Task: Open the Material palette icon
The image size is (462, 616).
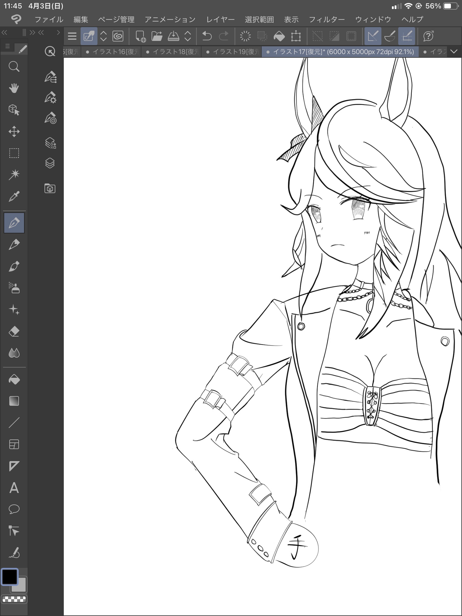Action: 50,189
